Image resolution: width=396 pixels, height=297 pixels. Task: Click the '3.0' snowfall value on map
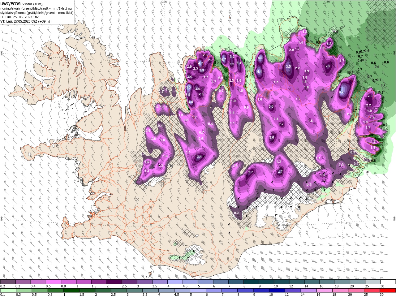[272, 137]
